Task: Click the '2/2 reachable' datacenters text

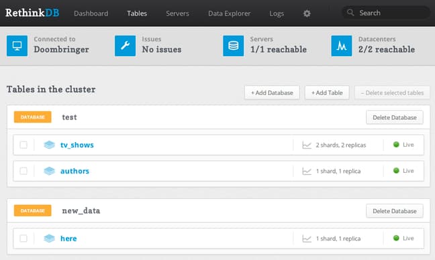Action: (x=387, y=50)
